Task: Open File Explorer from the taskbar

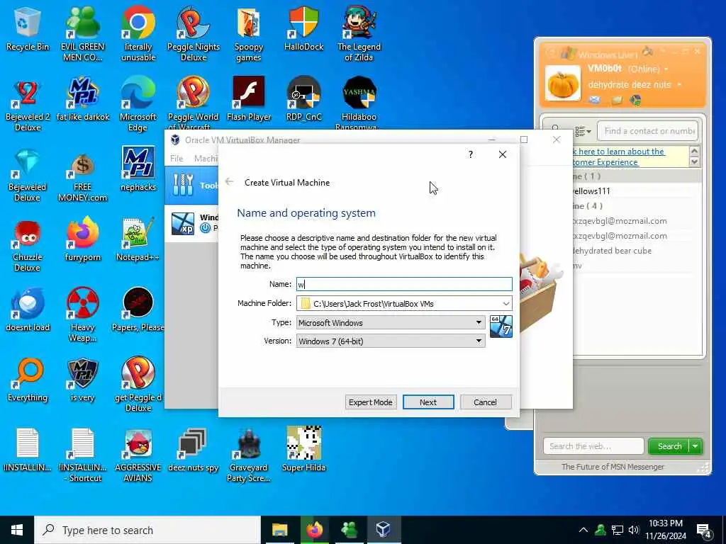Action: click(279, 530)
